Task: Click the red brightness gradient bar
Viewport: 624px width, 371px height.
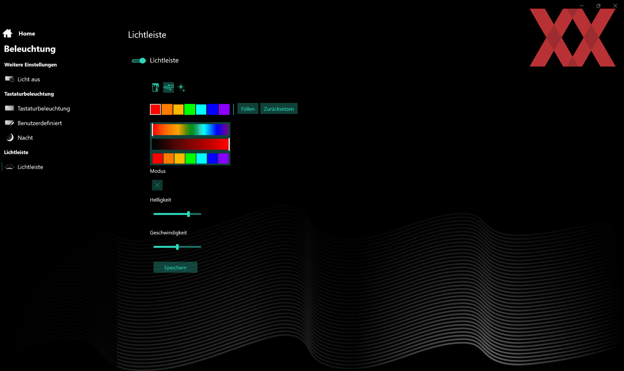Action: pos(190,144)
